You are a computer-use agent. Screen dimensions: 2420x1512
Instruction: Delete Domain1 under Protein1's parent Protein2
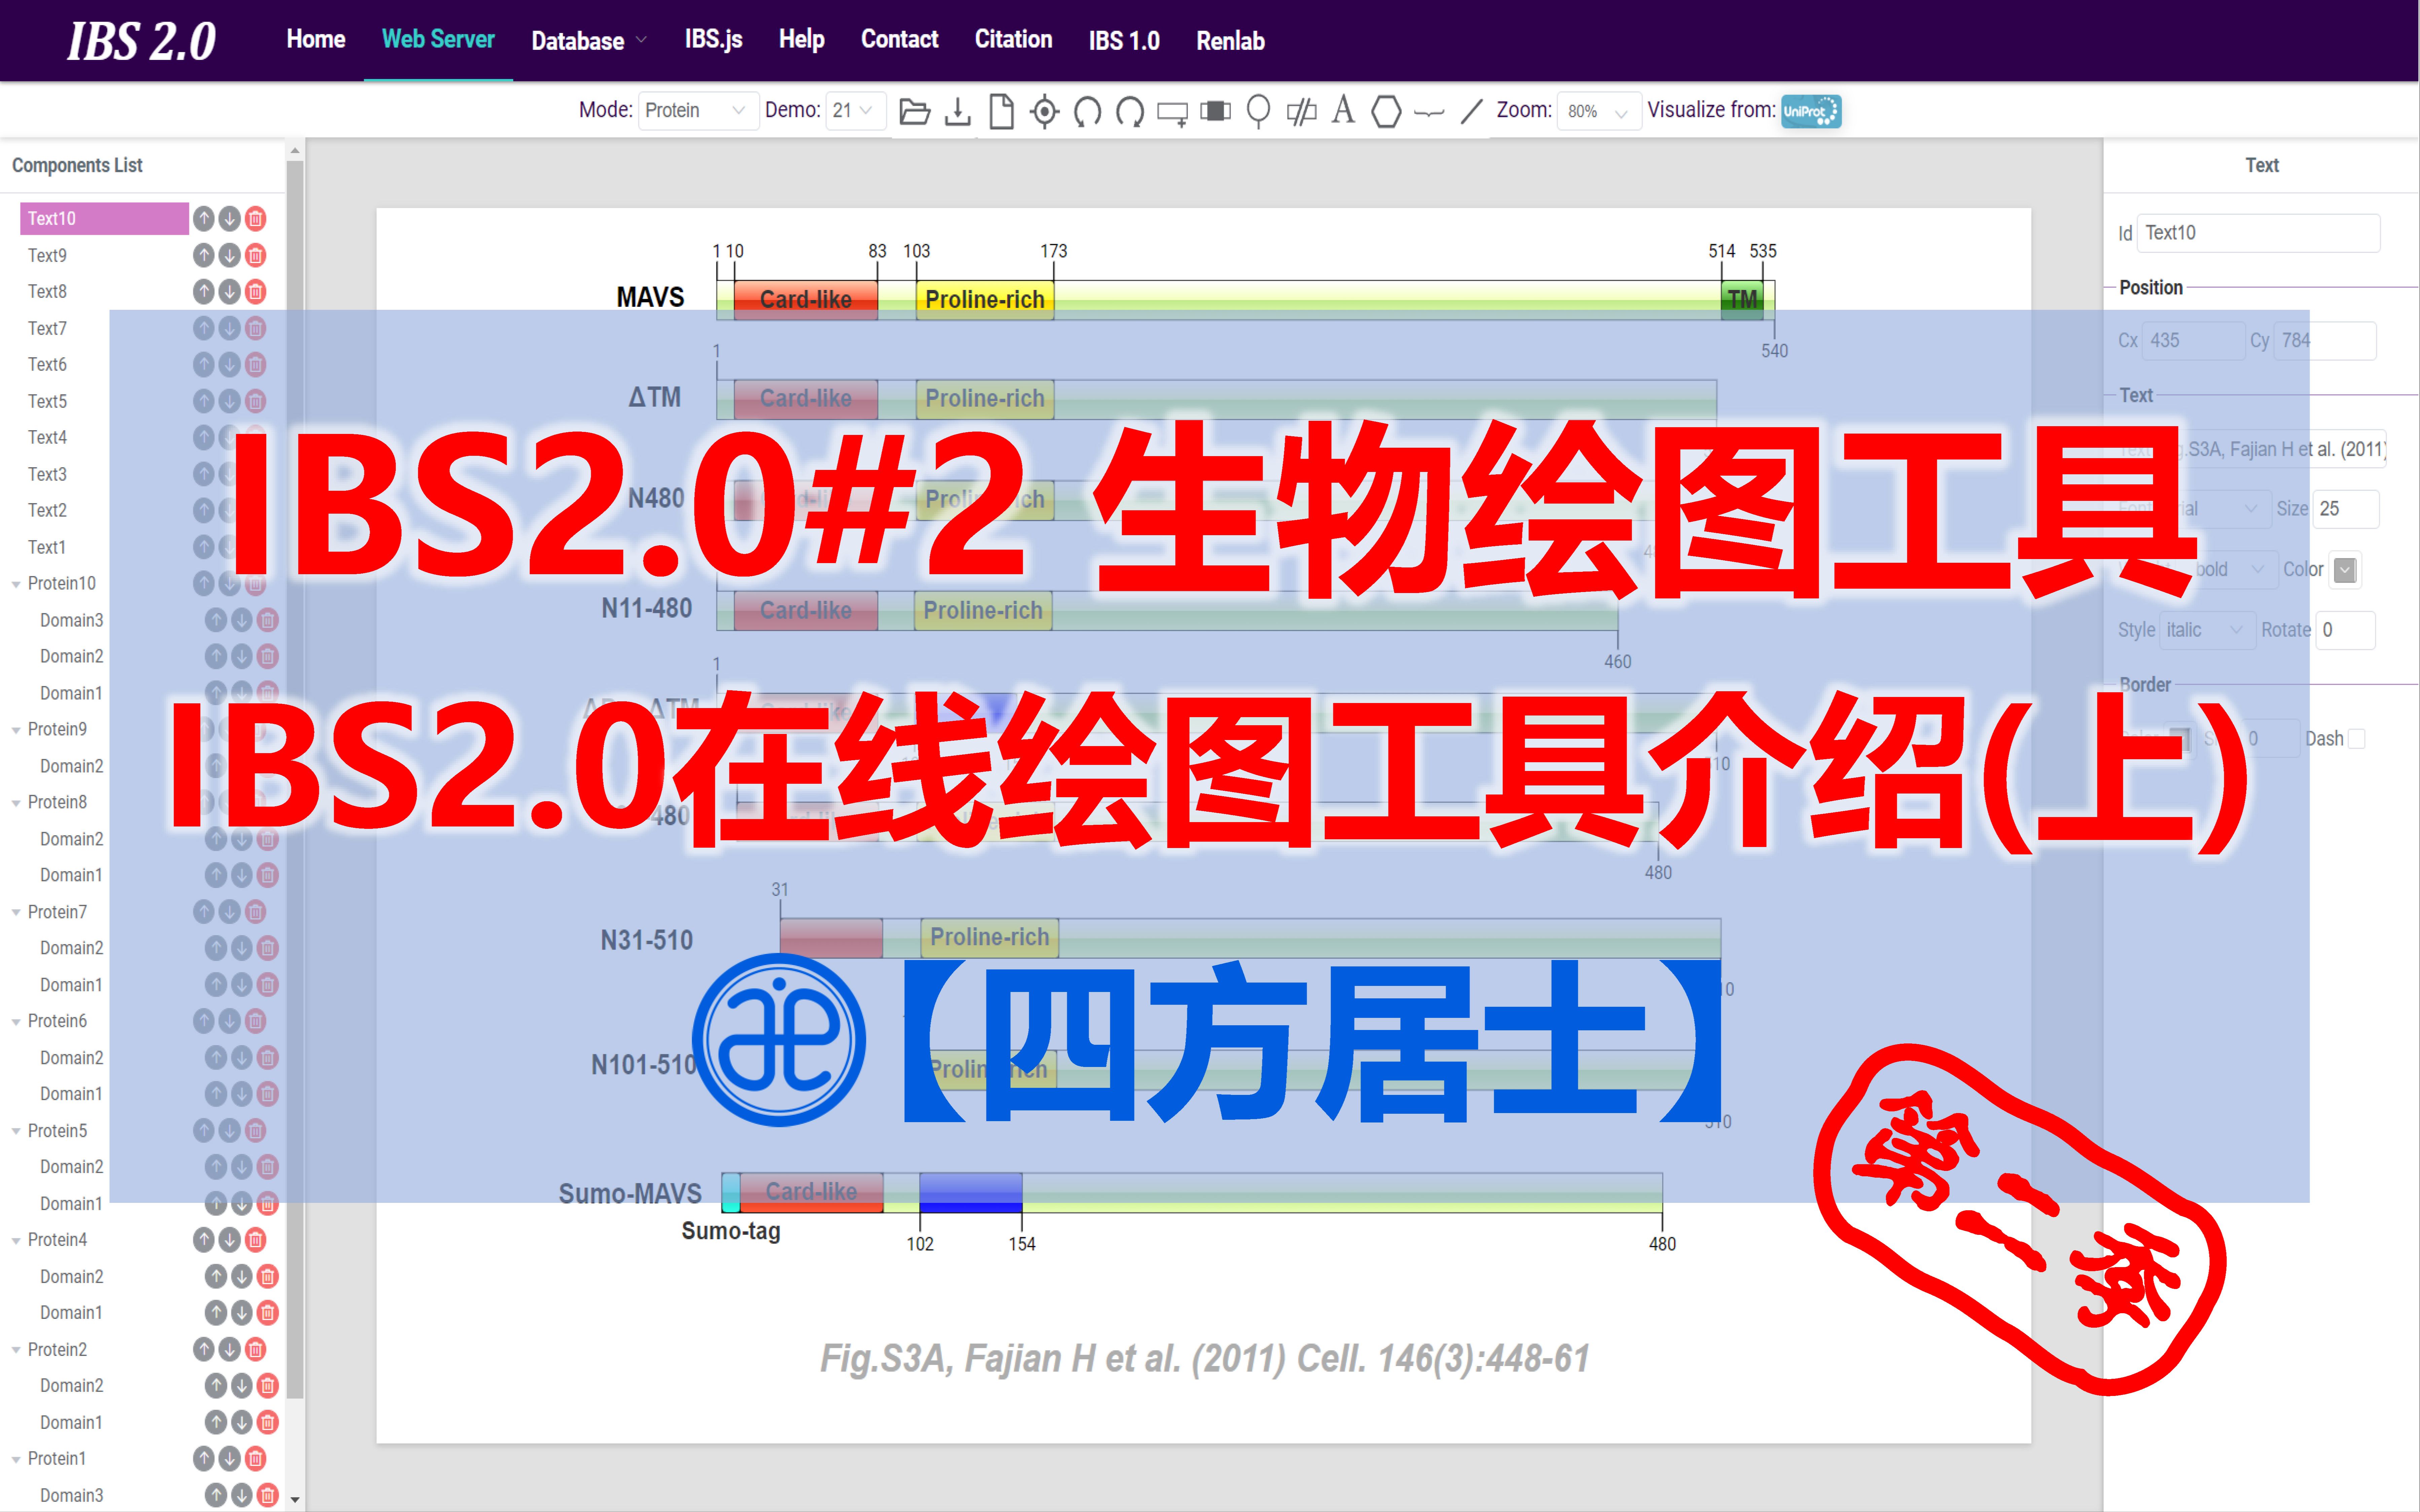[268, 1422]
